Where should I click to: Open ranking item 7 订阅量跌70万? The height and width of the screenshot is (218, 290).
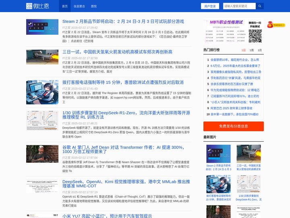(x=235, y=96)
